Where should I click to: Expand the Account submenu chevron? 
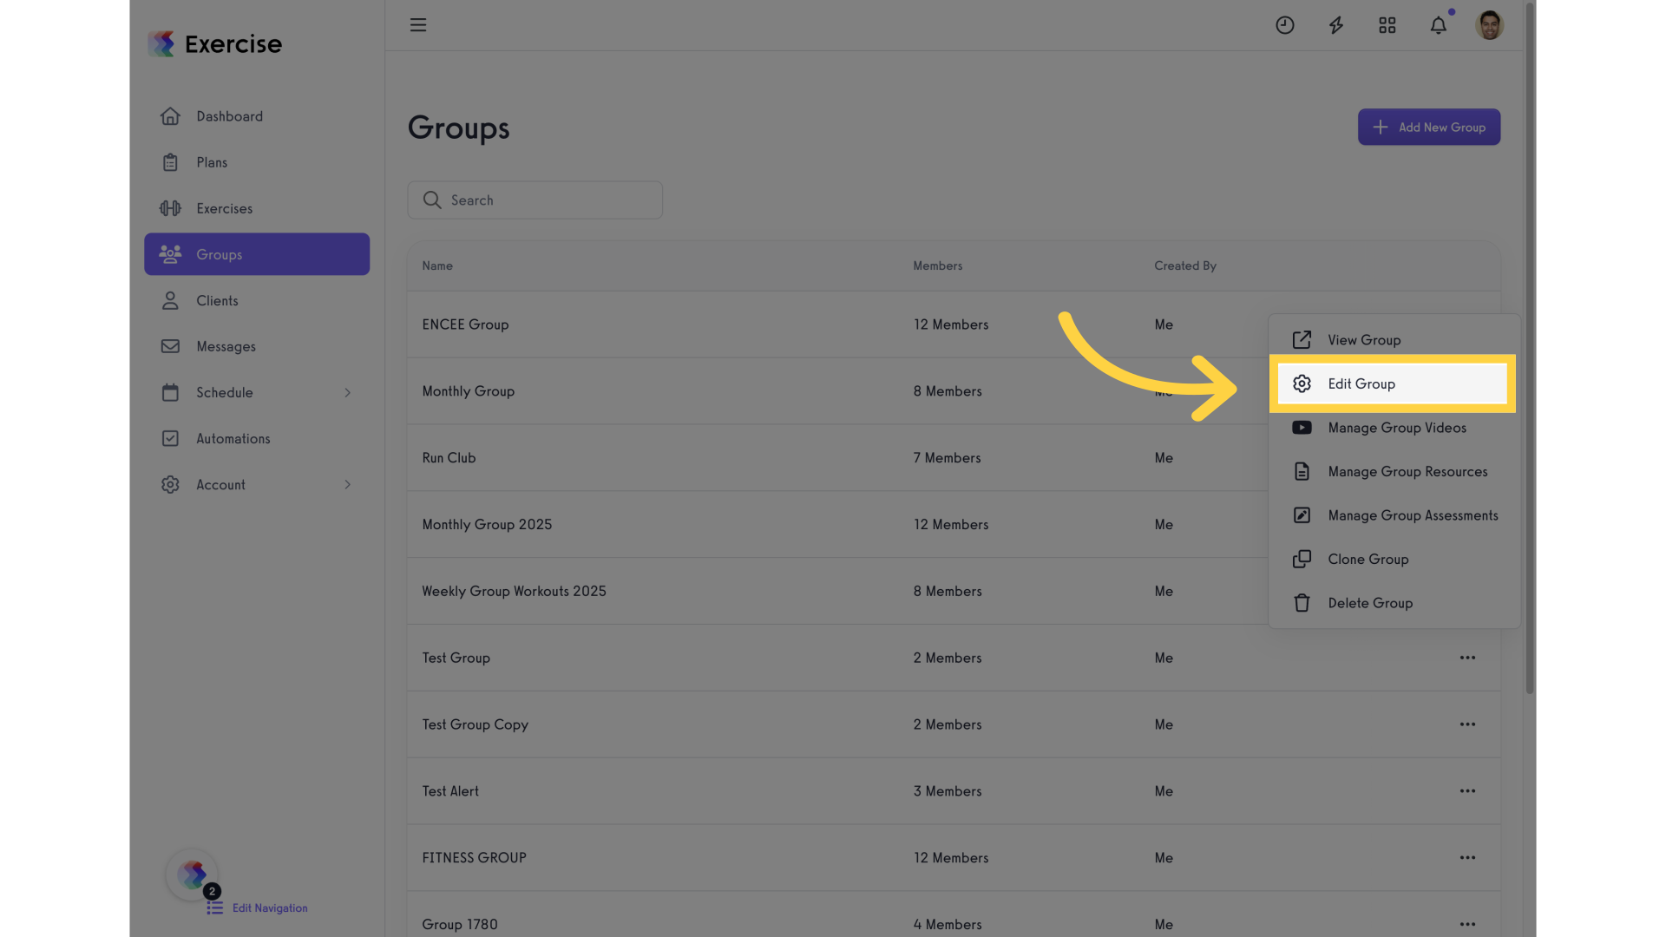coord(348,484)
